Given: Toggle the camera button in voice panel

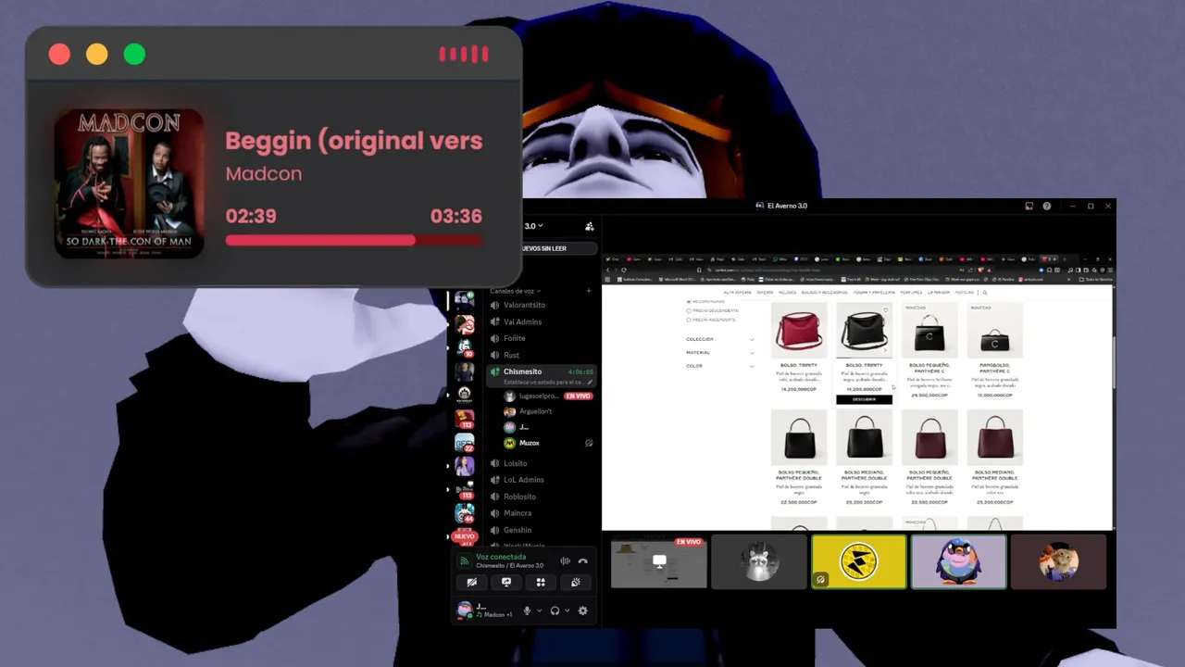Looking at the screenshot, I should (x=471, y=582).
